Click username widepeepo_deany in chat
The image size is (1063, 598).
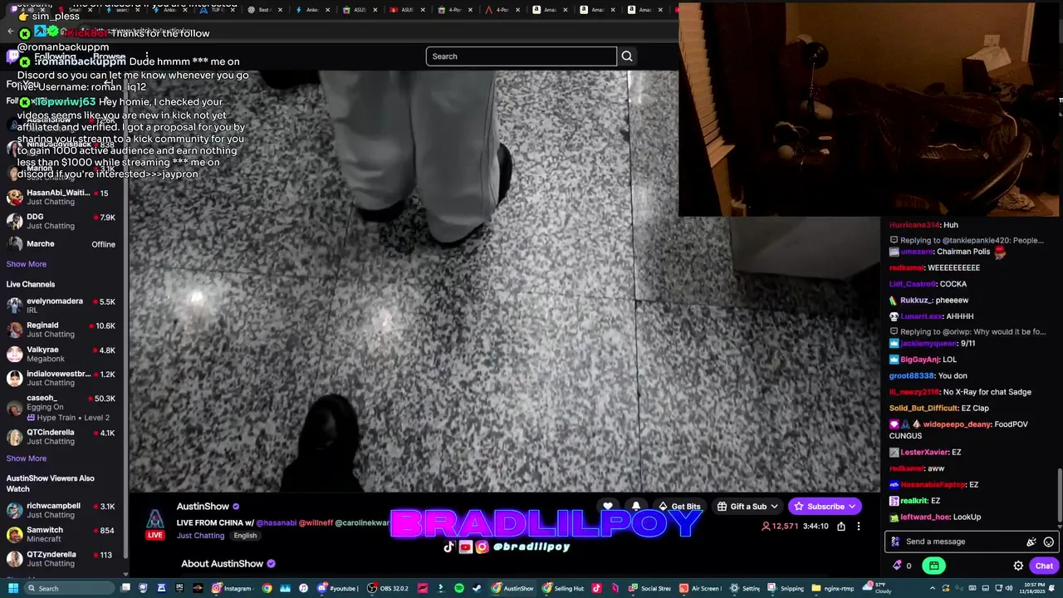click(x=957, y=424)
